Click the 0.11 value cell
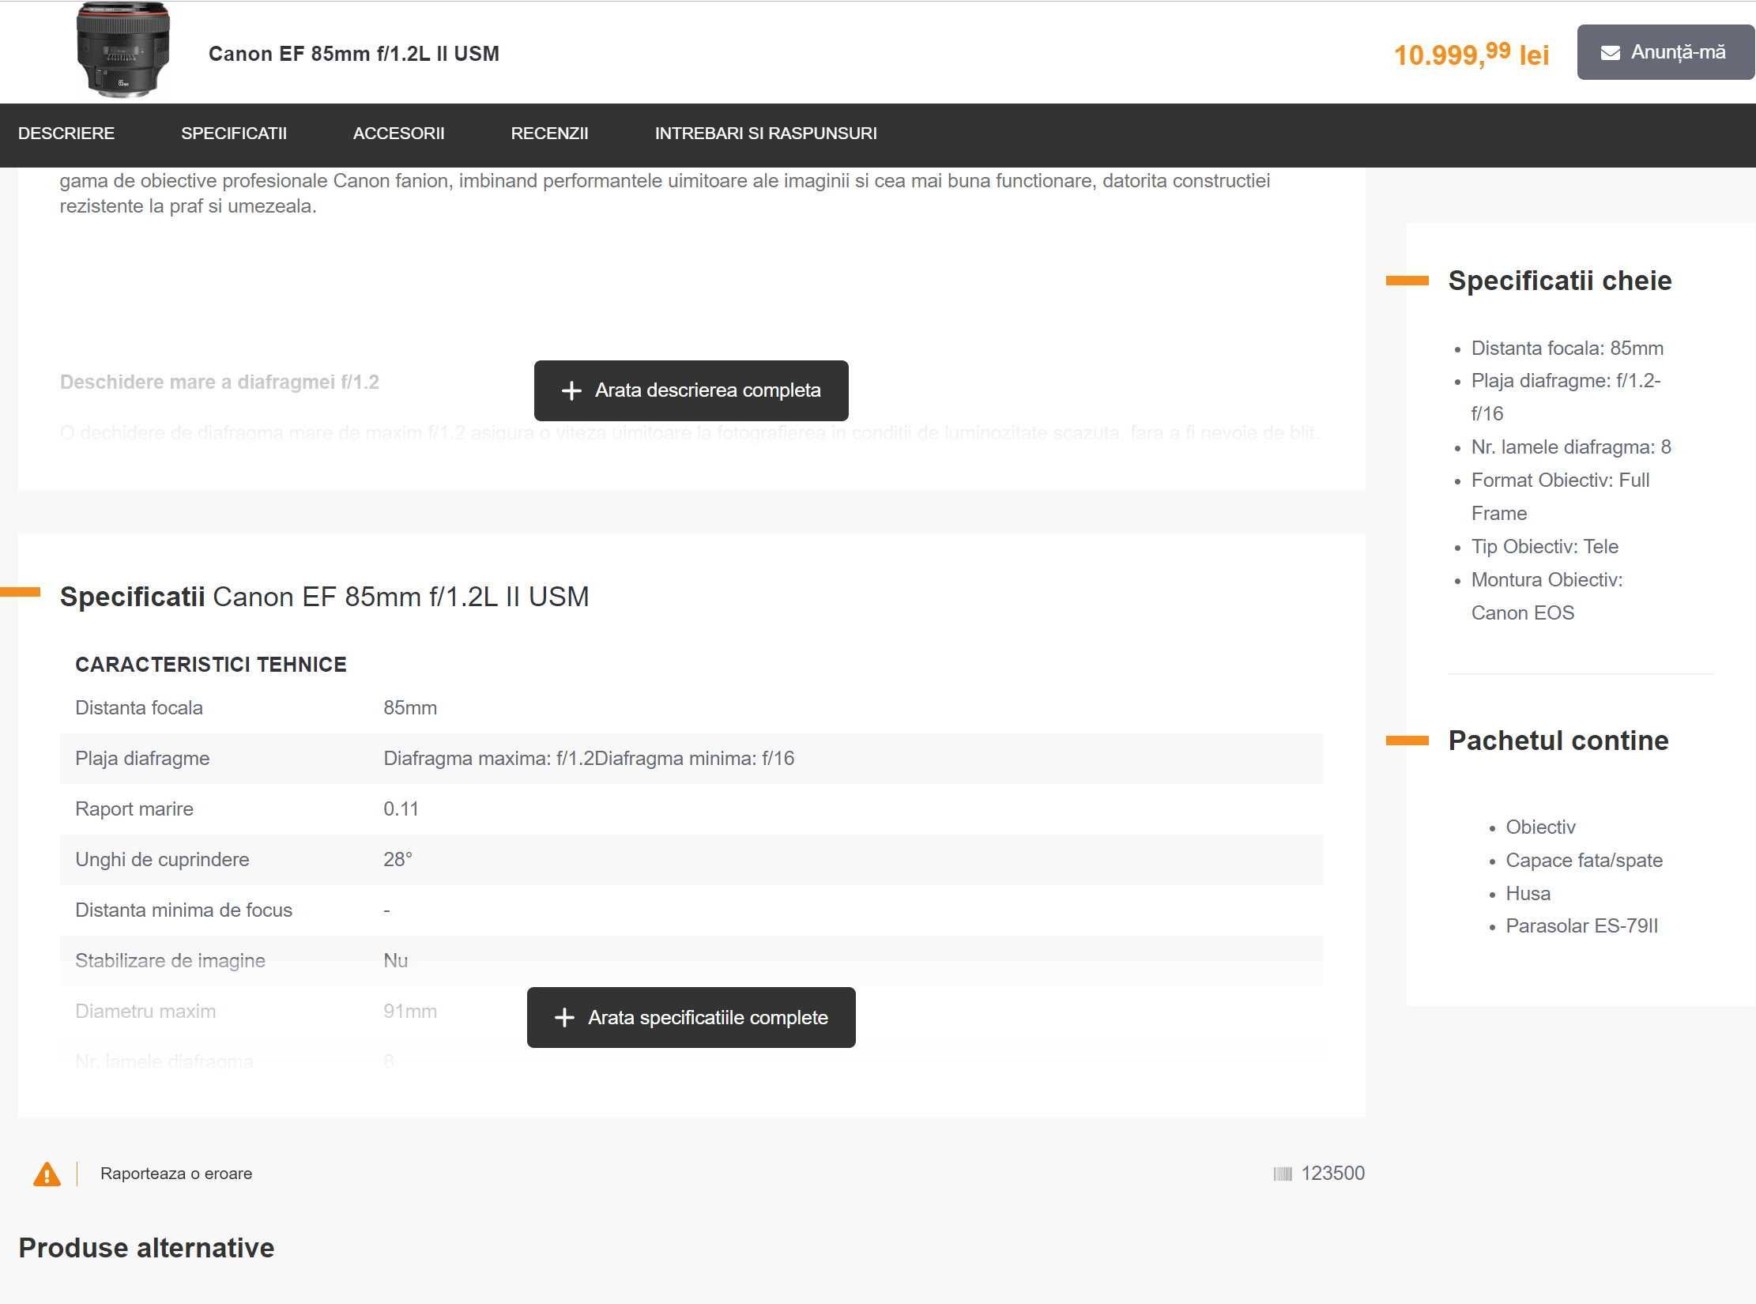 point(401,809)
